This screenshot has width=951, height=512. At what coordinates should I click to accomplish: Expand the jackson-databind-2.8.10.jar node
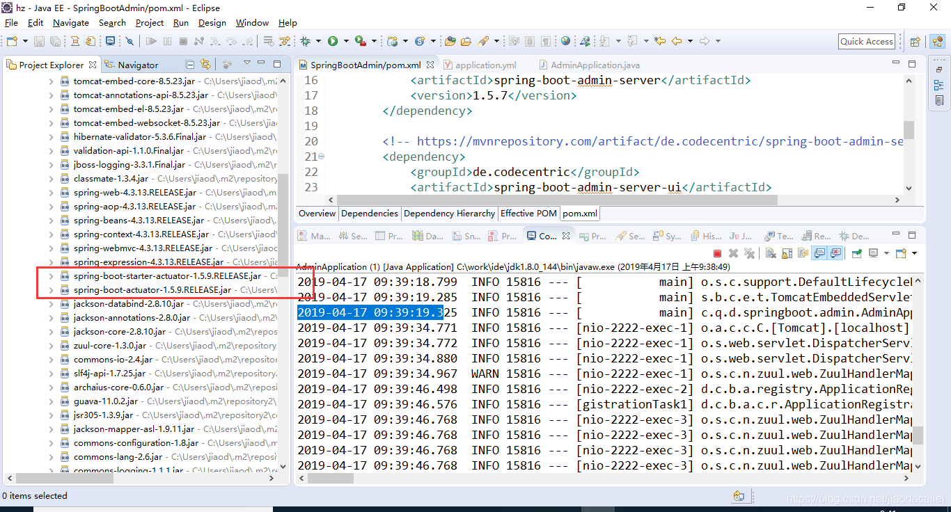click(51, 304)
